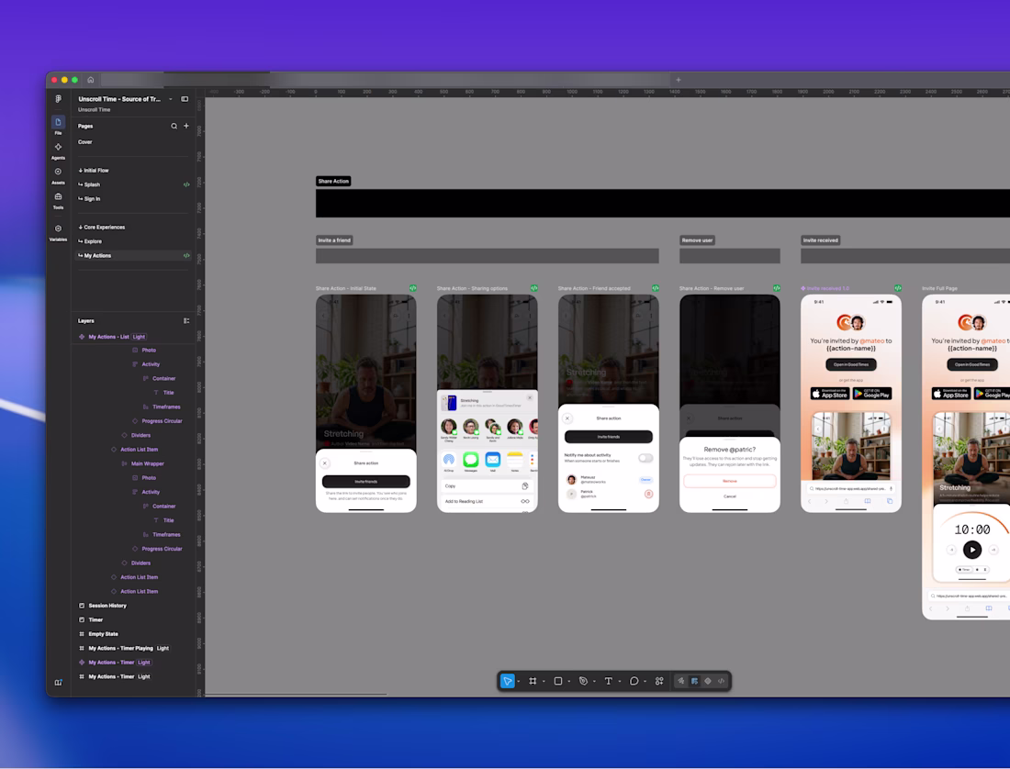
Task: Select Share Action - Sharing options frame thumbnail
Action: click(x=487, y=404)
